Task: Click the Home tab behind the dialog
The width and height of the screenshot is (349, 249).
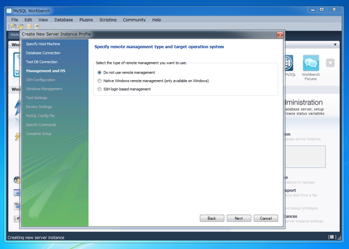Action: [14, 34]
